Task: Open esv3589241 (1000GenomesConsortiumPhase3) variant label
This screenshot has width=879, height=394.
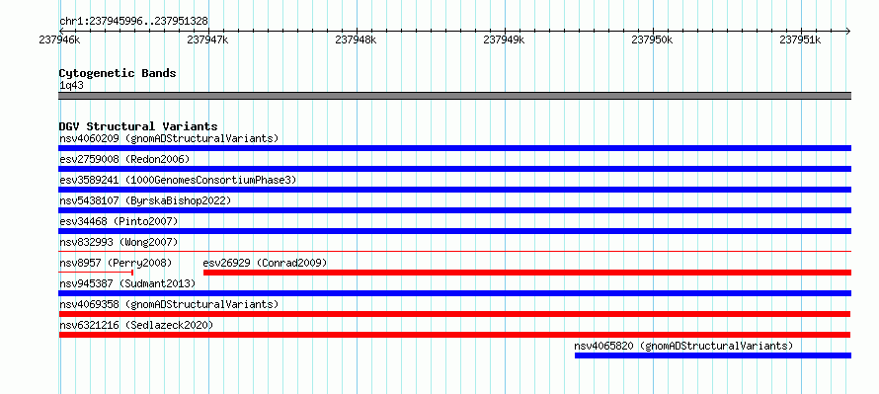Action: [178, 180]
